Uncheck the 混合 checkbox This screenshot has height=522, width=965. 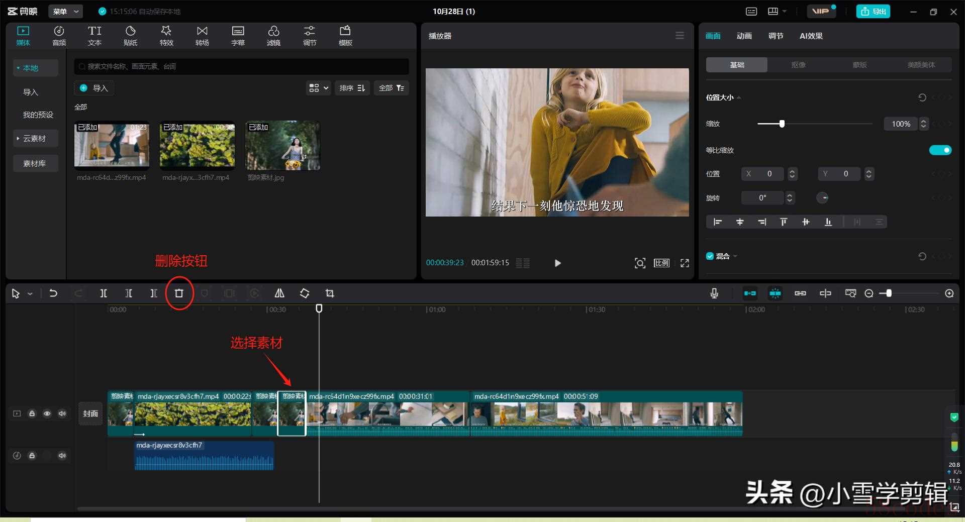point(710,256)
